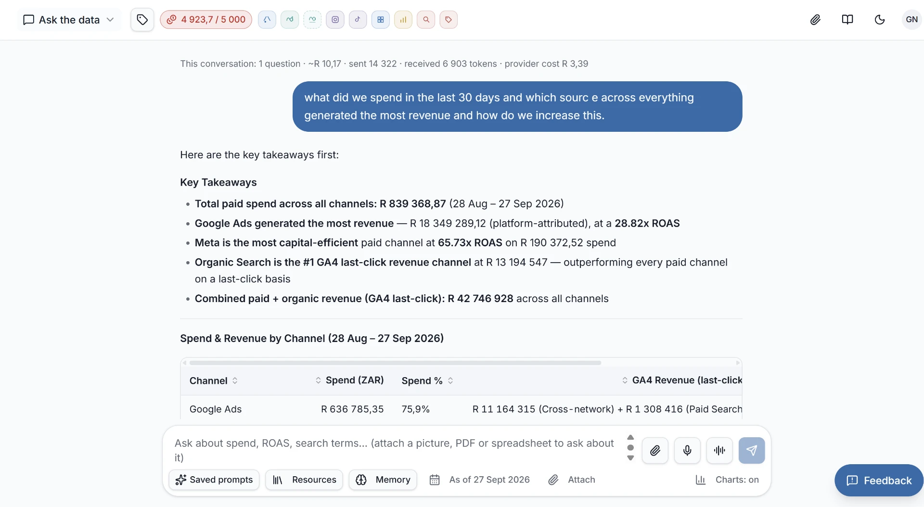This screenshot has width=924, height=507.
Task: Toggle Charts: on setting
Action: tap(727, 480)
